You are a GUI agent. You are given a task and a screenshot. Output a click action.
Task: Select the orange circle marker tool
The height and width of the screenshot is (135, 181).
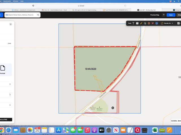[x=149, y=23]
